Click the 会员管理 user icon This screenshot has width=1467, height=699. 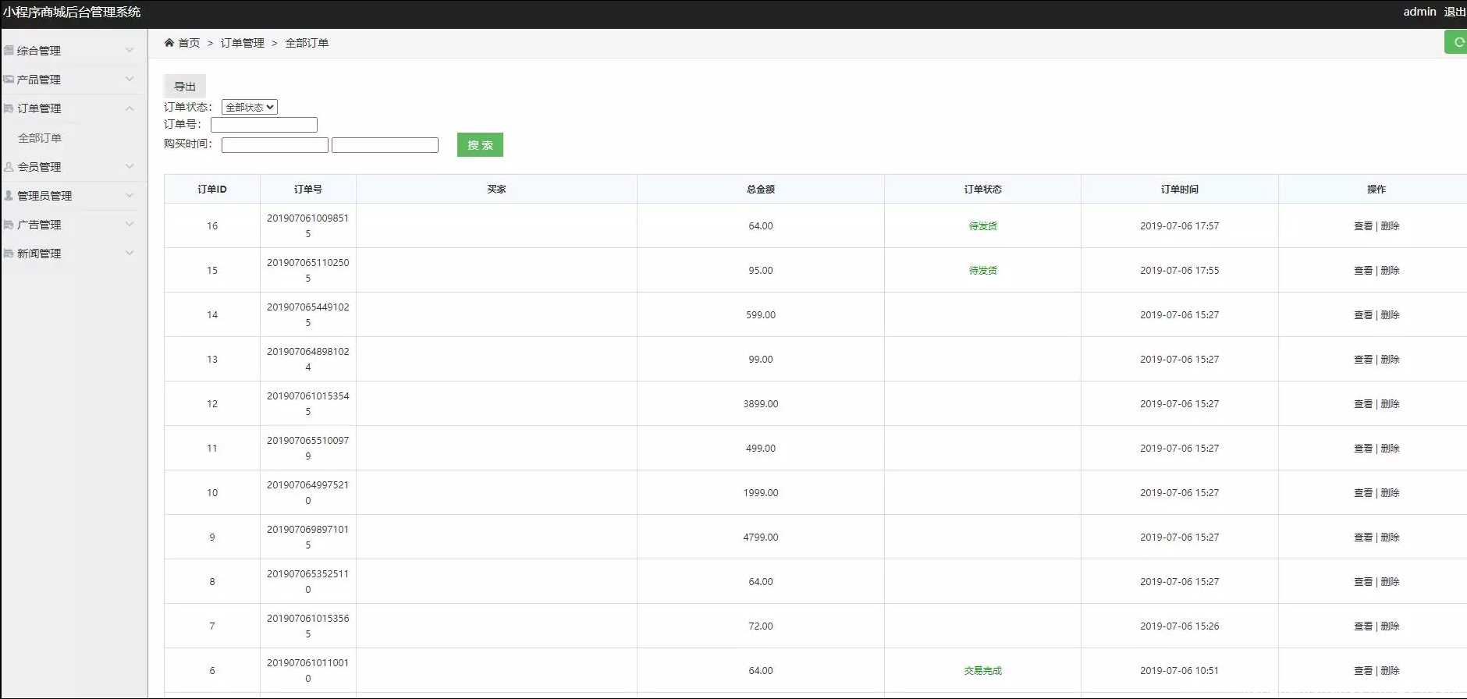point(9,167)
